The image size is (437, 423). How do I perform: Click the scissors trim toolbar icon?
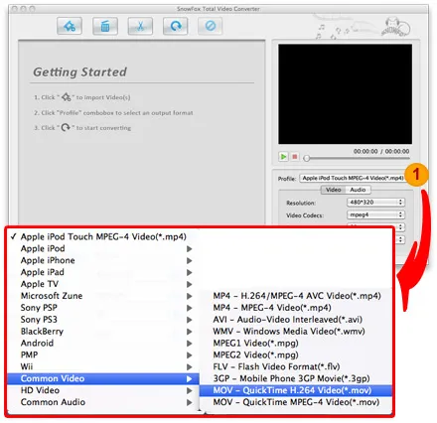[x=140, y=26]
